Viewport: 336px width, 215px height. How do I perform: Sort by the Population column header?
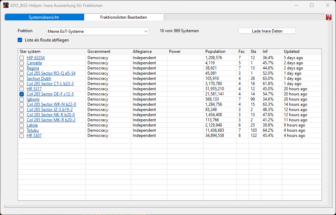pos(215,52)
